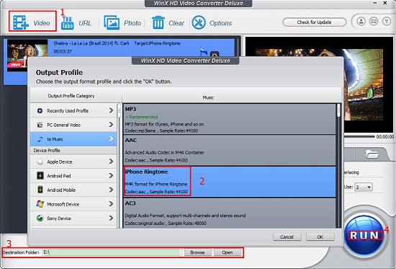The width and height of the screenshot is (396, 269).
Task: Click the download icon near the update button
Action: tap(361, 21)
